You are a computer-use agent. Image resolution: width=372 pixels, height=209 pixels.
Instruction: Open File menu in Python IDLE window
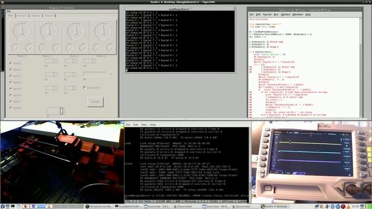click(x=252, y=15)
